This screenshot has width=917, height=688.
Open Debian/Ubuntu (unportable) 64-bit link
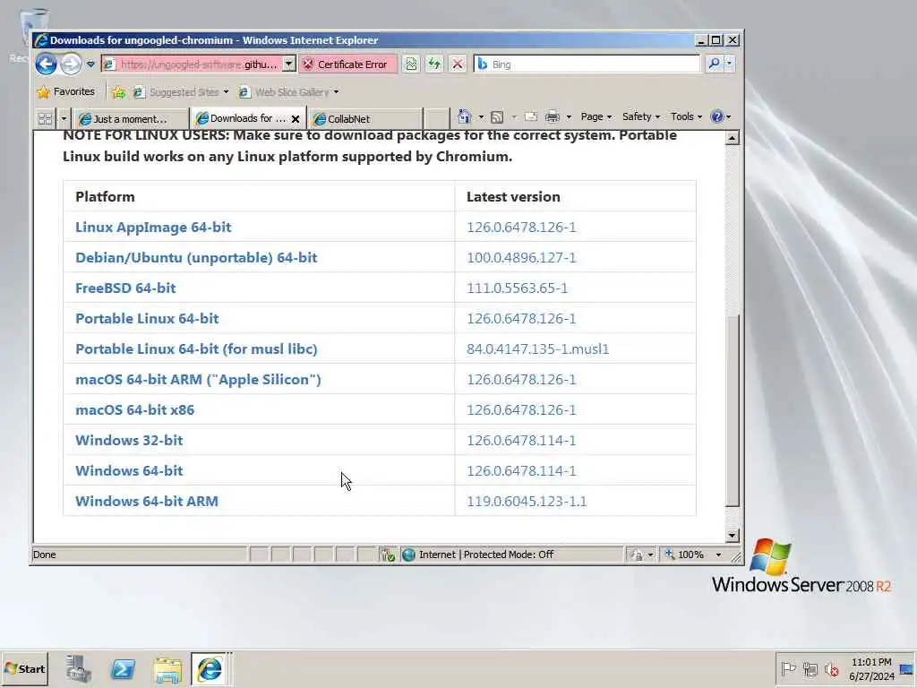[x=196, y=257]
